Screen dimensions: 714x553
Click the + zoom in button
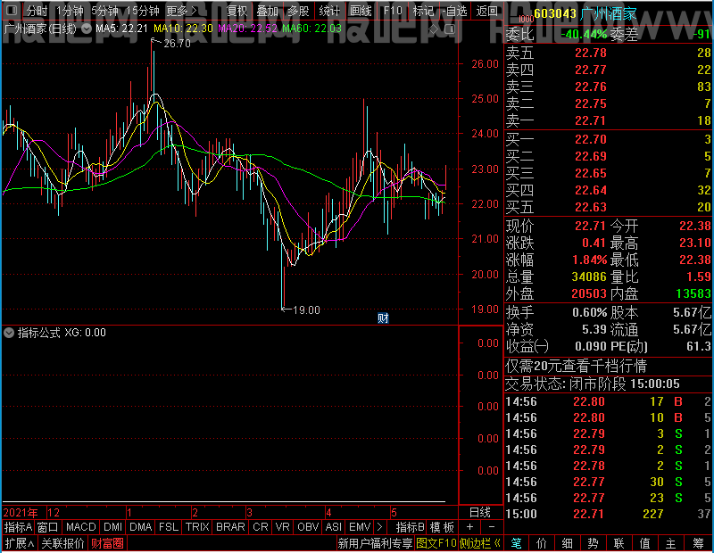(470, 527)
